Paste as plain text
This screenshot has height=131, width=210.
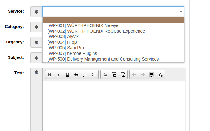click(x=114, y=74)
